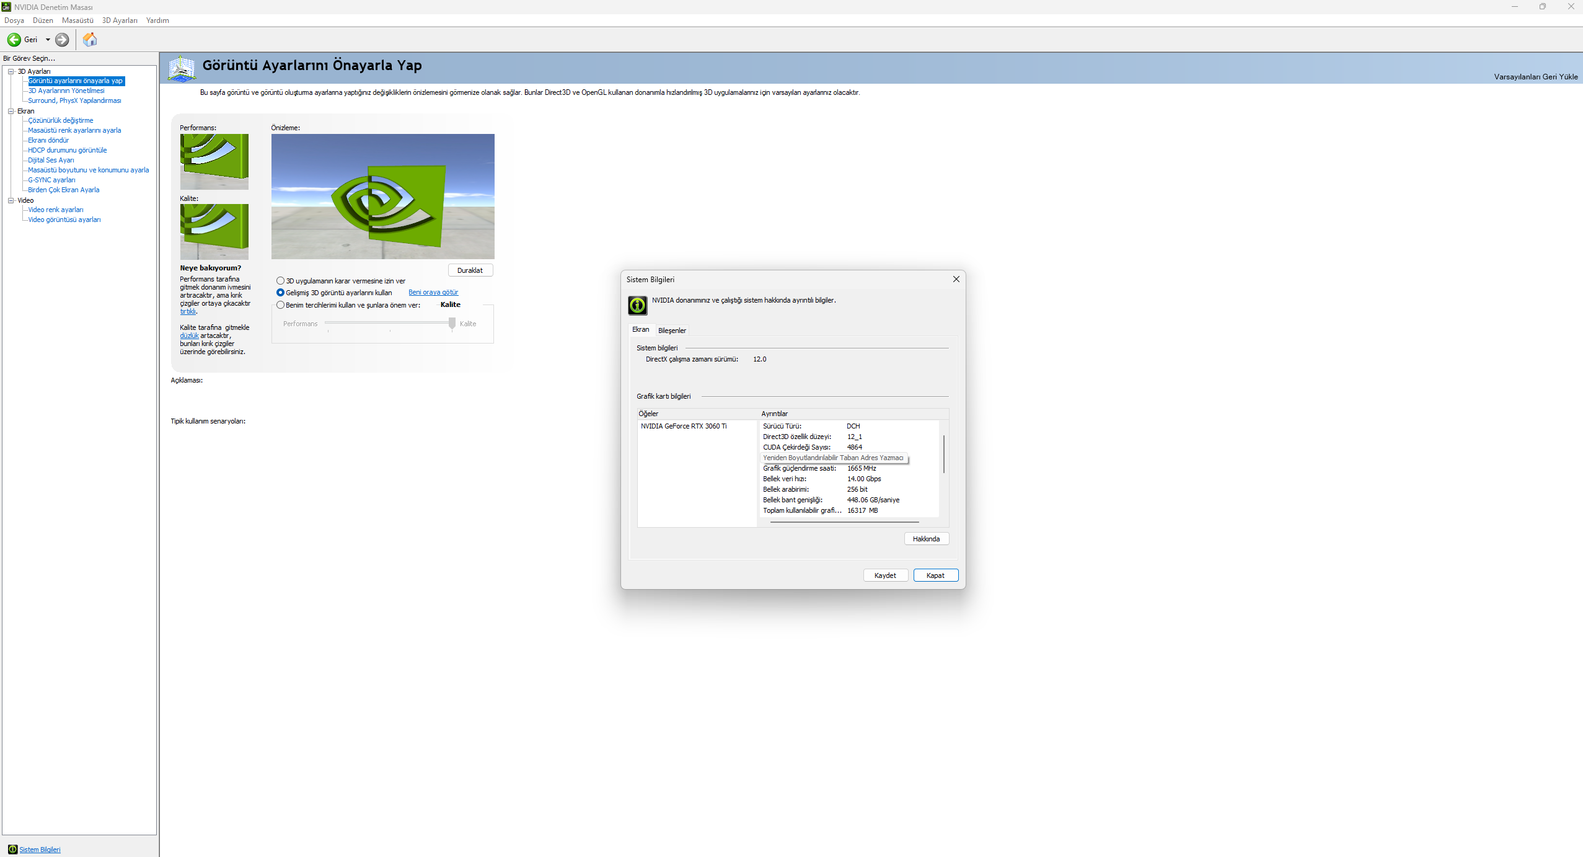Screen dimensions: 1583x857
Task: Click the green Geri back arrow icon
Action: pyautogui.click(x=14, y=40)
